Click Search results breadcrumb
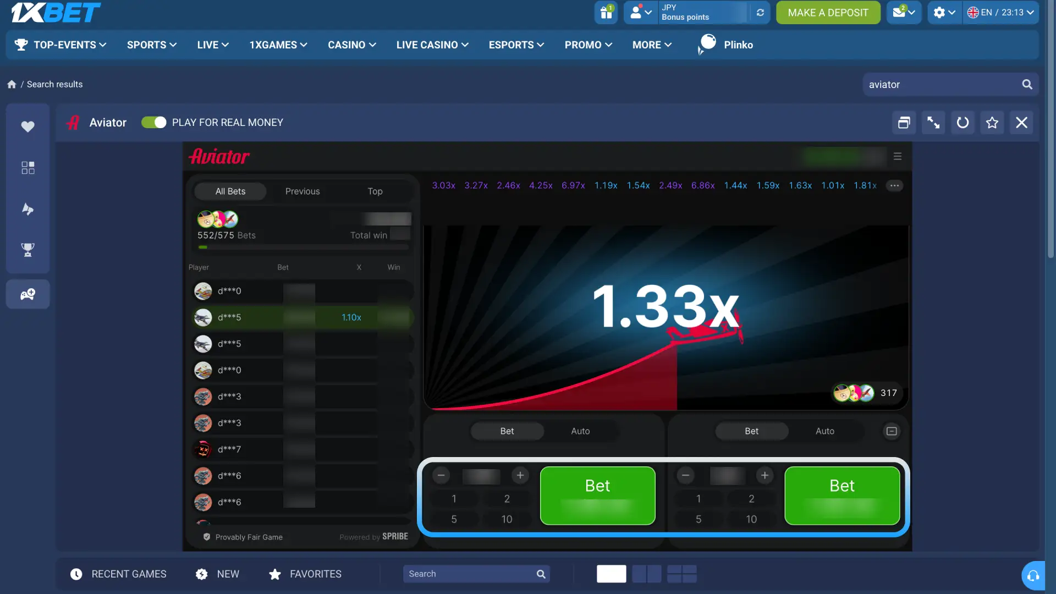Image resolution: width=1056 pixels, height=594 pixels. [54, 84]
